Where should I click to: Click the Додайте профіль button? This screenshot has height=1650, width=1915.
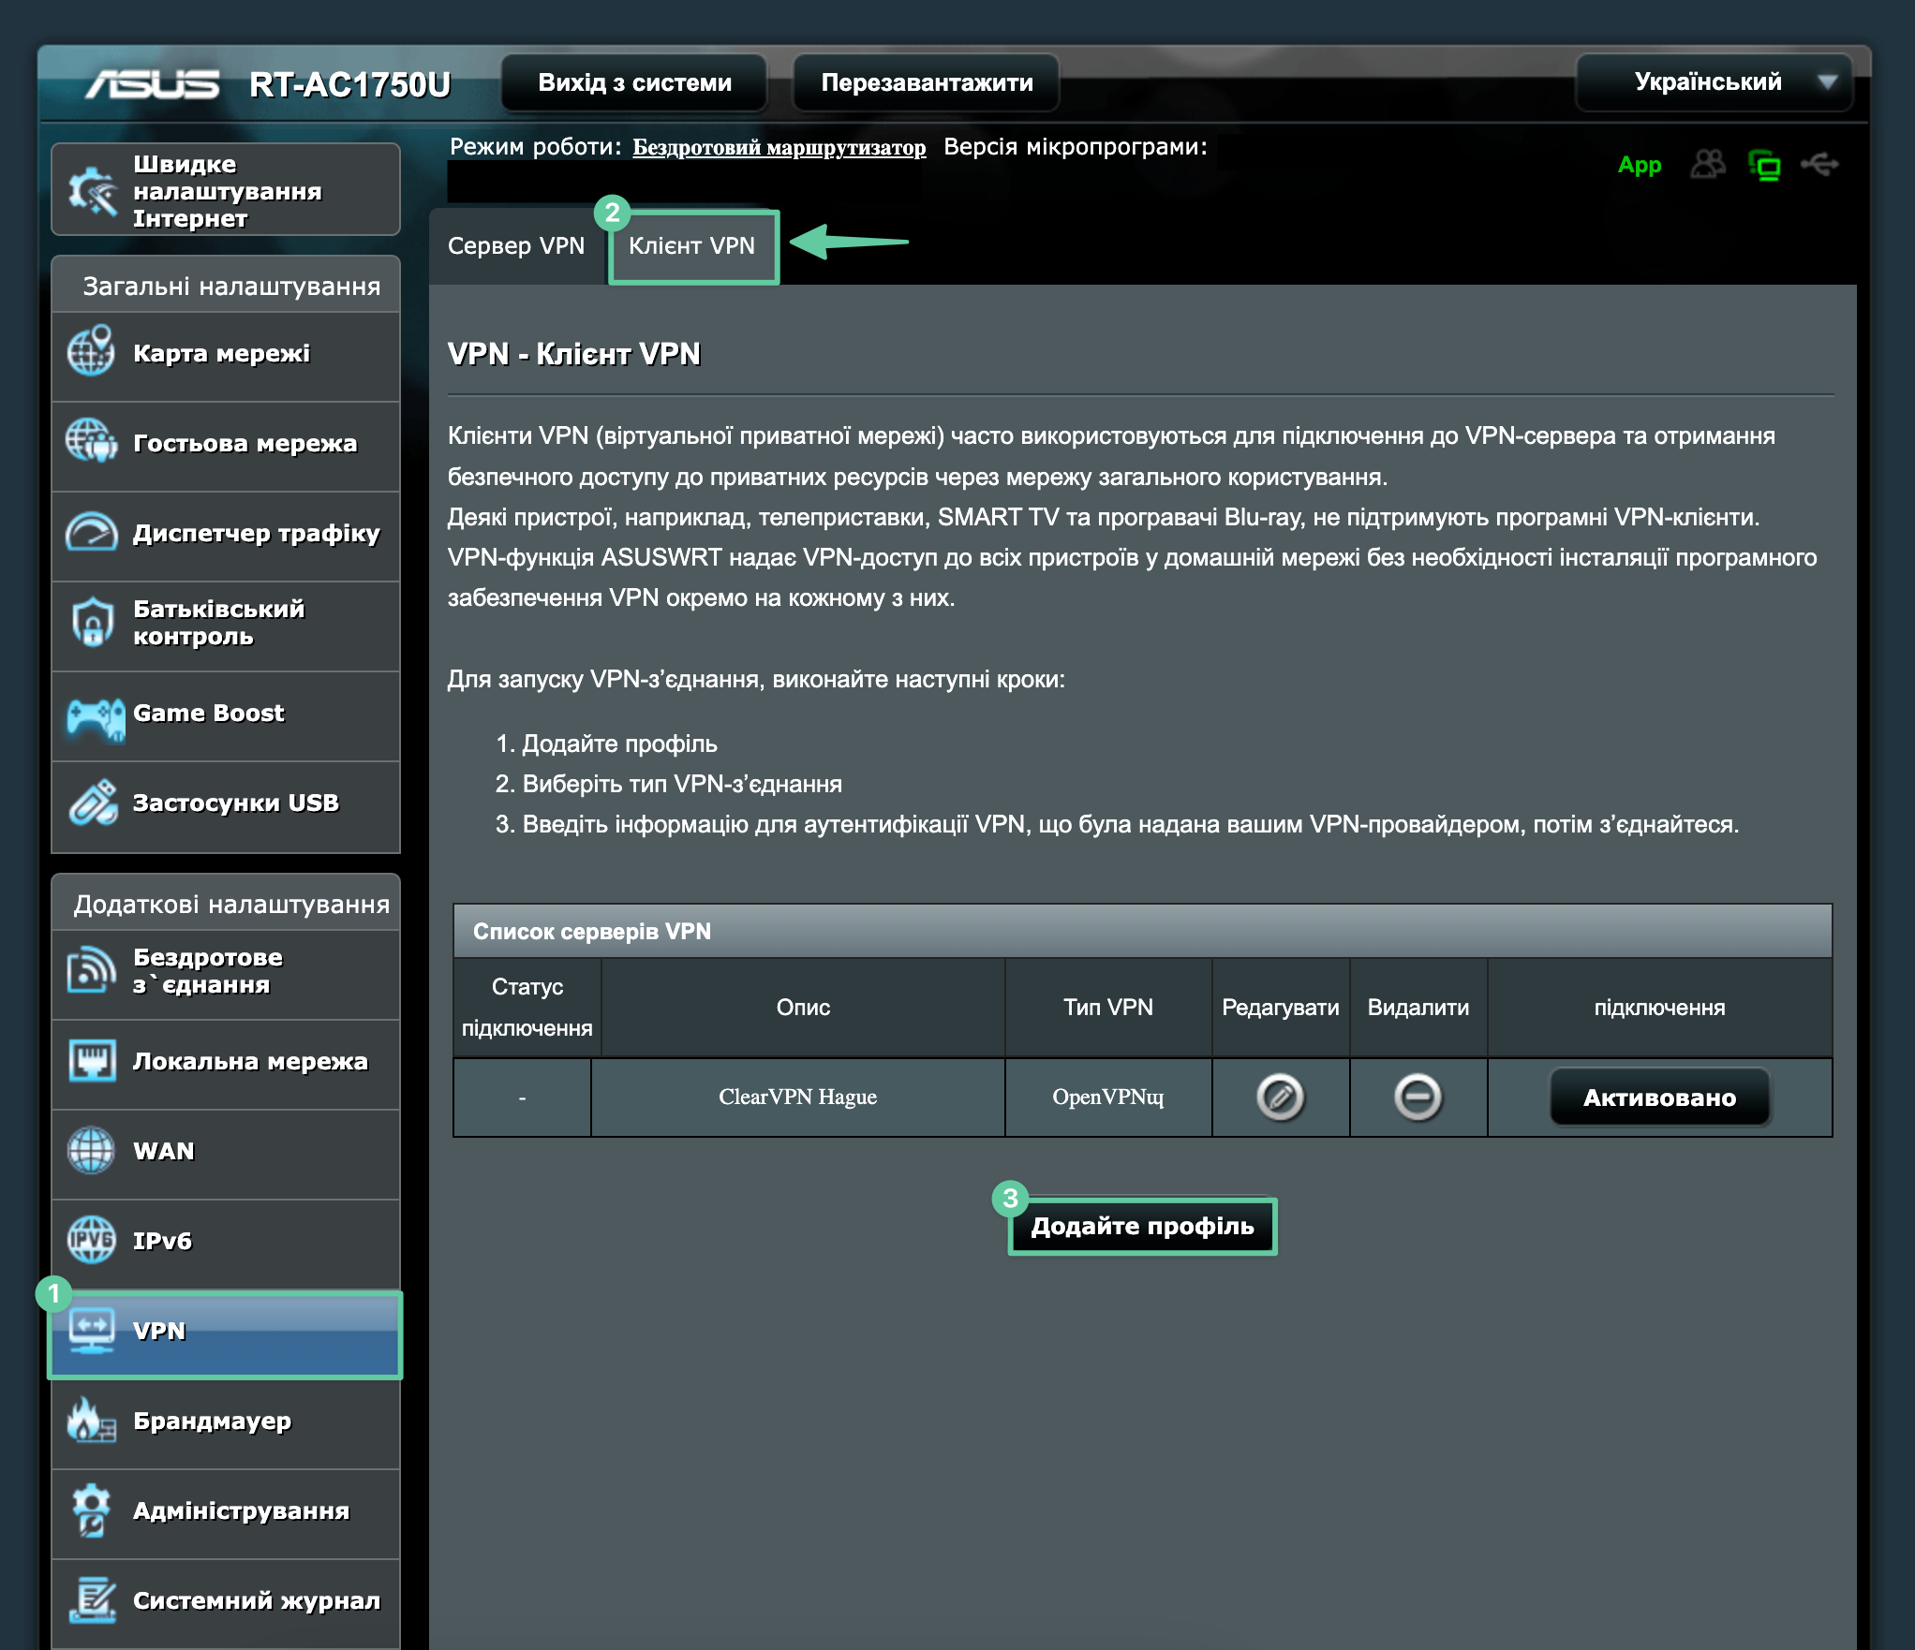click(x=1142, y=1226)
